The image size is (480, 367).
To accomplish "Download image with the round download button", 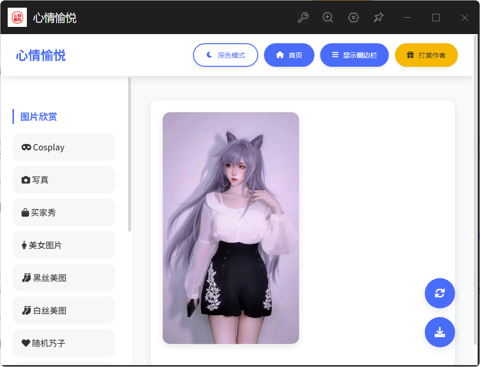I will pyautogui.click(x=440, y=332).
